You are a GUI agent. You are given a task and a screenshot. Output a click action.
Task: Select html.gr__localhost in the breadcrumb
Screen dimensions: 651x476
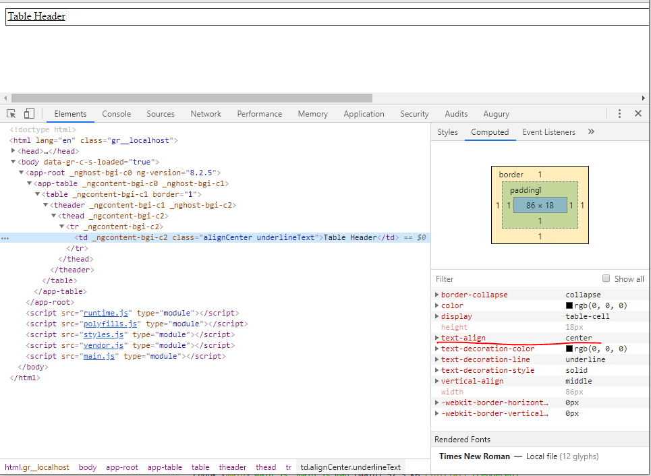[37, 467]
